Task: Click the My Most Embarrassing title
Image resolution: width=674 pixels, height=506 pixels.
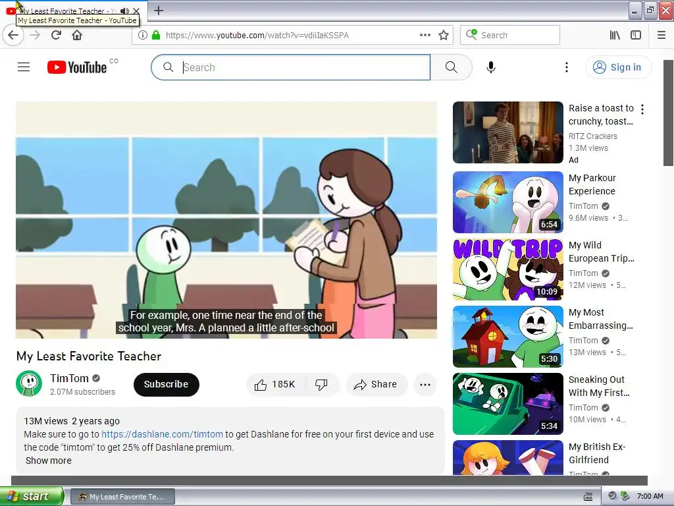Action: [x=600, y=318]
